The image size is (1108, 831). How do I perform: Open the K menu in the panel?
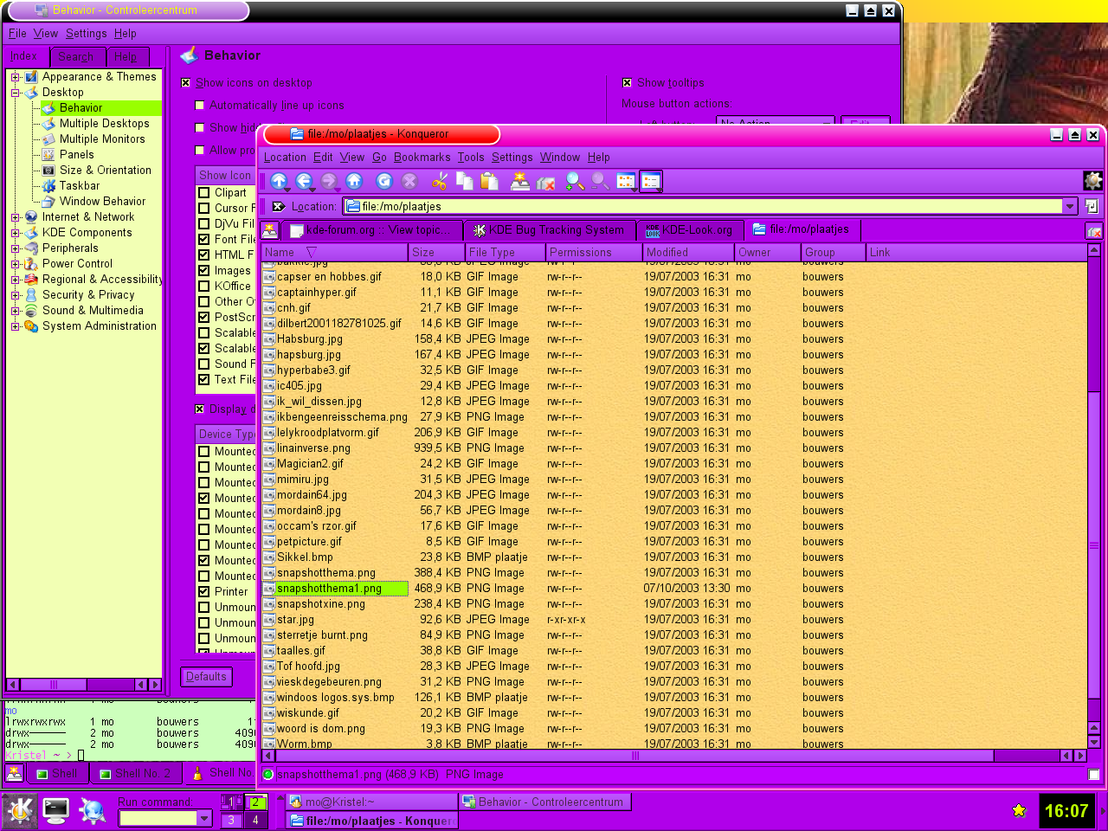[20, 811]
